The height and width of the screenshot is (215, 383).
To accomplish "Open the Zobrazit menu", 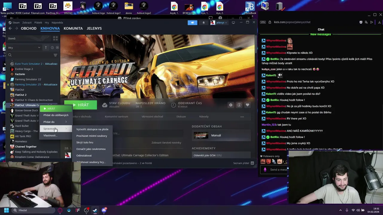I will coord(27,23).
